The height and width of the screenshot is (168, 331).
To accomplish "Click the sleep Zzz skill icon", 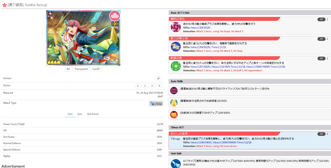I will coord(176,47).
